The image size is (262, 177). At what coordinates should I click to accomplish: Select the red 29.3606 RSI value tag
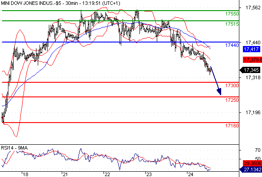tap(252, 163)
